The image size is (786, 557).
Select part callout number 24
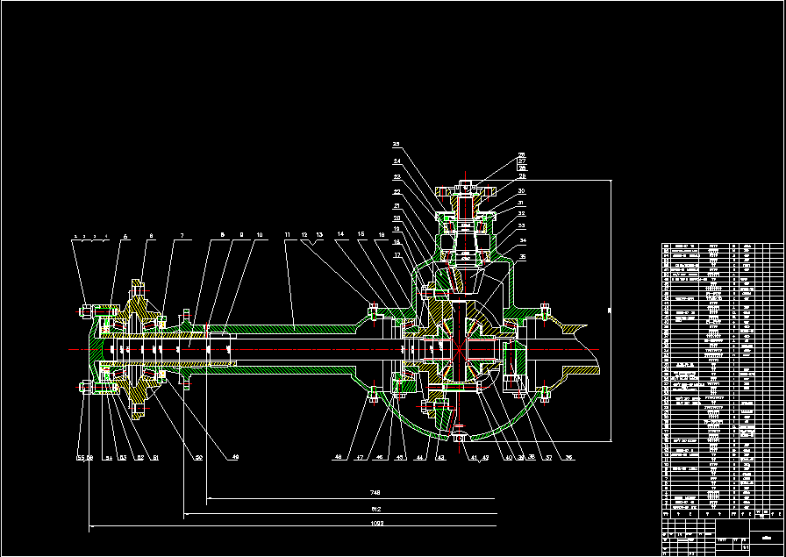pos(397,161)
